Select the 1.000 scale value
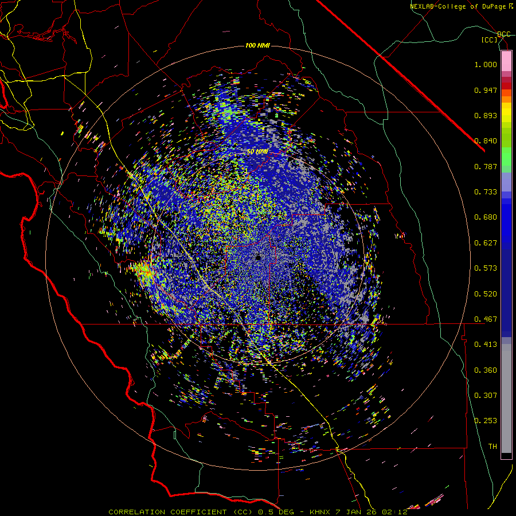This screenshot has height=516, width=516. click(x=486, y=64)
